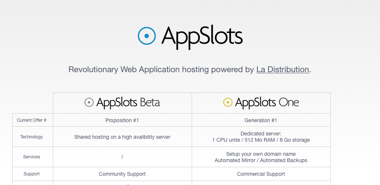Click the Current Offer # row label
This screenshot has width=380, height=185.
pyautogui.click(x=32, y=120)
